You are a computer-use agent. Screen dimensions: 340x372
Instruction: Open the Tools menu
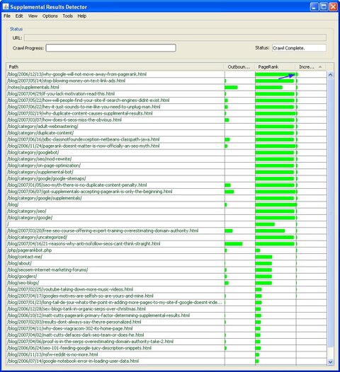coord(68,16)
